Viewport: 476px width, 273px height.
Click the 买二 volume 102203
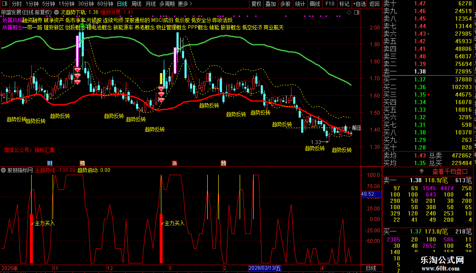point(461,87)
